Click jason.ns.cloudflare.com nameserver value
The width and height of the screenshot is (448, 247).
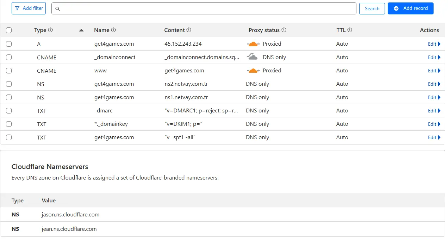pos(70,214)
